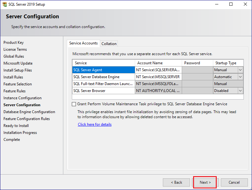Click Install Rules step in sidebar
Image resolution: width=252 pixels, height=190 pixels.
pos(13,77)
